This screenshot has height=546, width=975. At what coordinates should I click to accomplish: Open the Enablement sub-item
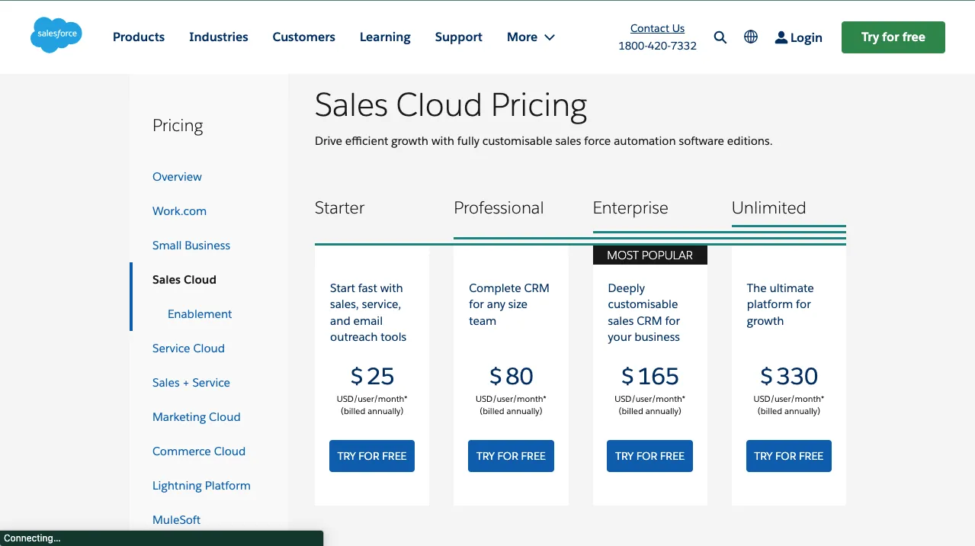tap(200, 314)
